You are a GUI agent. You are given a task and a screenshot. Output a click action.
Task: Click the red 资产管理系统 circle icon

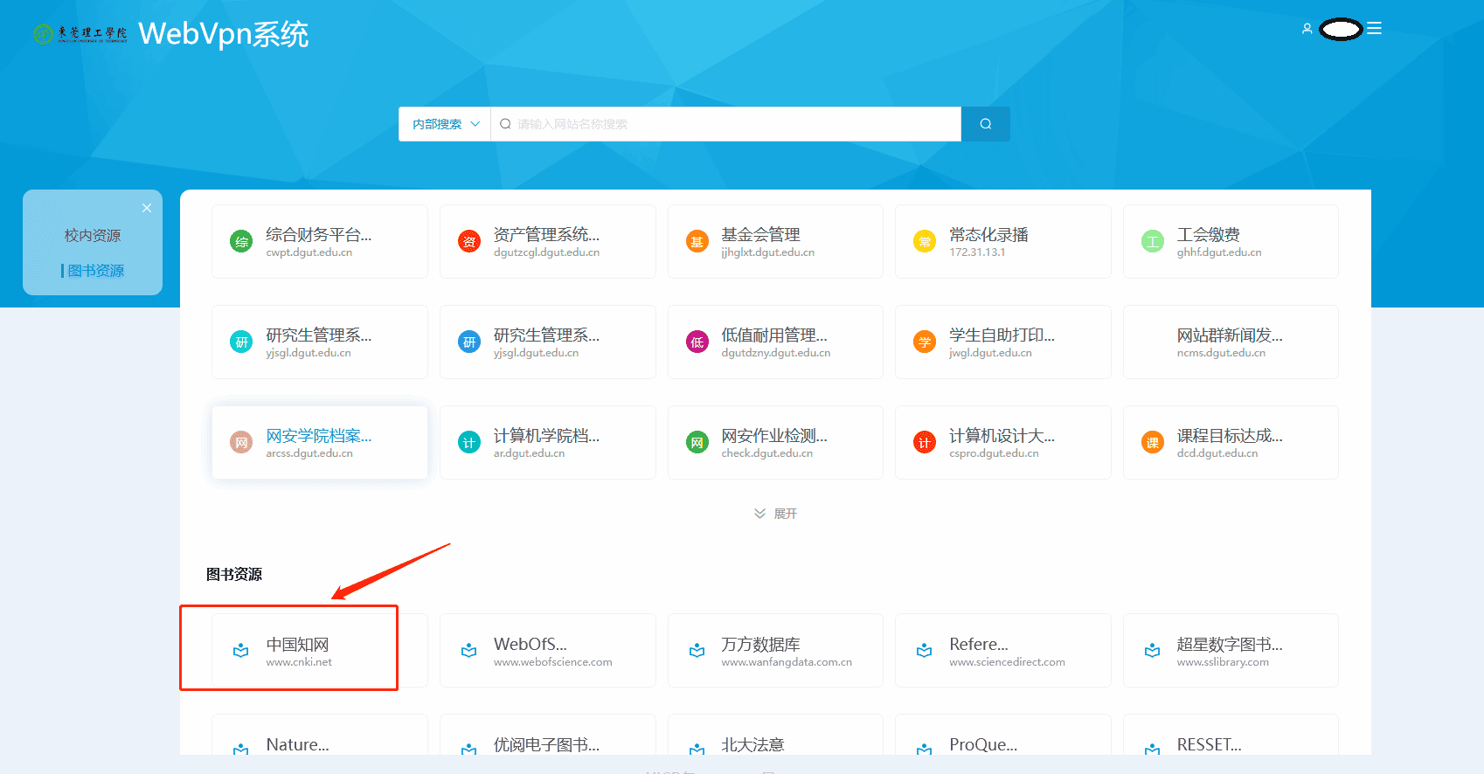tap(469, 242)
